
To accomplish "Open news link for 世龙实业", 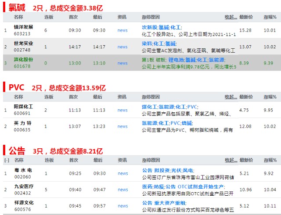I will (122, 47).
